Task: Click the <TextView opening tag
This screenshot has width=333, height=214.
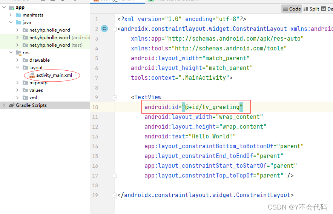Action: pos(146,97)
